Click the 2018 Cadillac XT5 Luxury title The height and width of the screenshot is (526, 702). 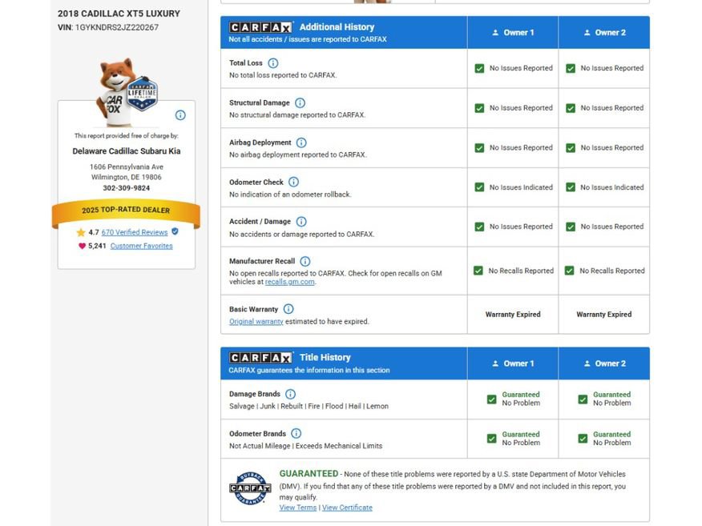119,14
